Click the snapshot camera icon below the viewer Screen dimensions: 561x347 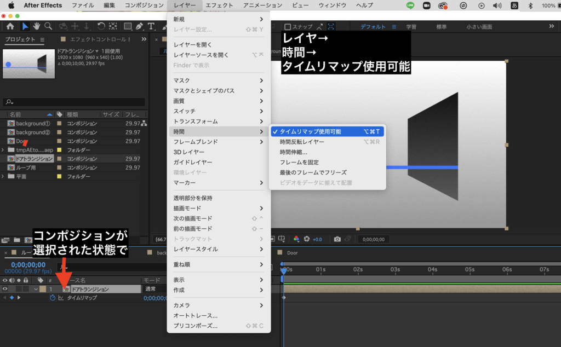tap(337, 239)
